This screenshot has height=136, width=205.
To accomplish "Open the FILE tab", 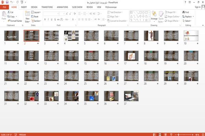I will [x=4, y=7].
